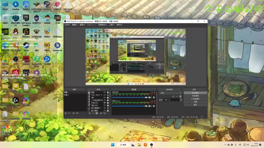264x148 pixels.
Task: Add a new source with the plus icon
Action: tap(89, 113)
